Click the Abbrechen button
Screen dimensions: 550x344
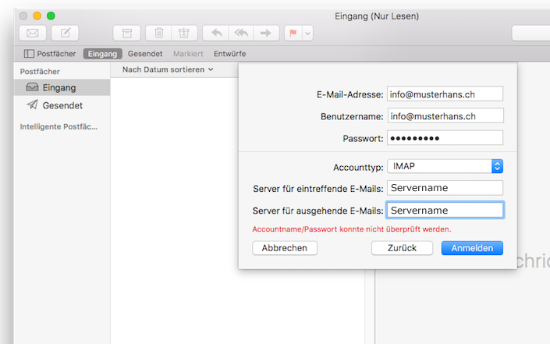point(285,248)
